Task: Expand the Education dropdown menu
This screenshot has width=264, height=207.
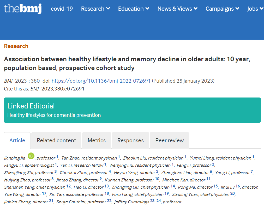Action: [x=134, y=9]
